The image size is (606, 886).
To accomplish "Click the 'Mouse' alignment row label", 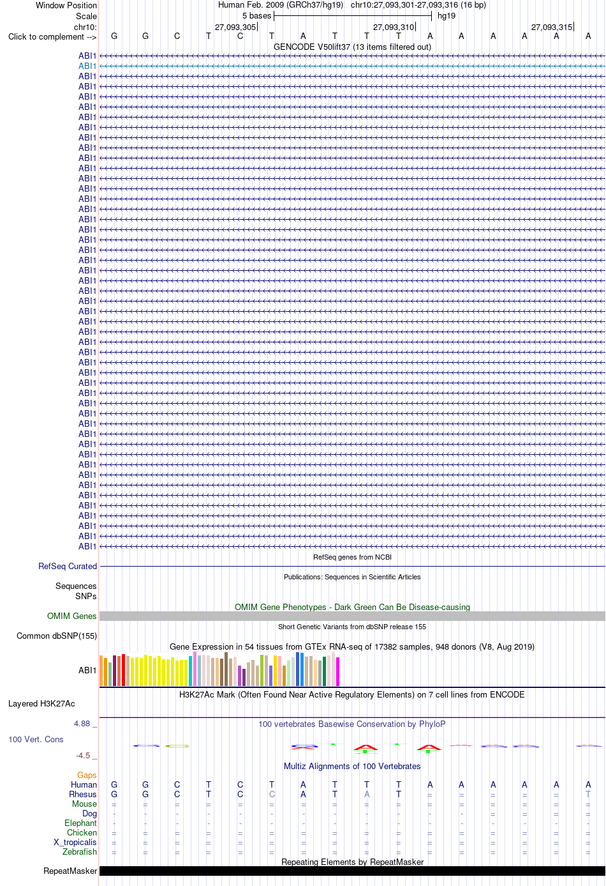I will point(84,804).
